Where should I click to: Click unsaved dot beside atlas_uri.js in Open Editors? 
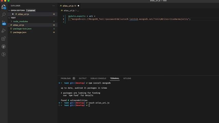[x=13, y=14]
